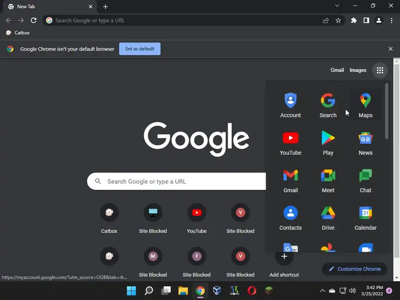The height and width of the screenshot is (300, 400).
Task: Open Task View on the taskbar
Action: (x=166, y=291)
